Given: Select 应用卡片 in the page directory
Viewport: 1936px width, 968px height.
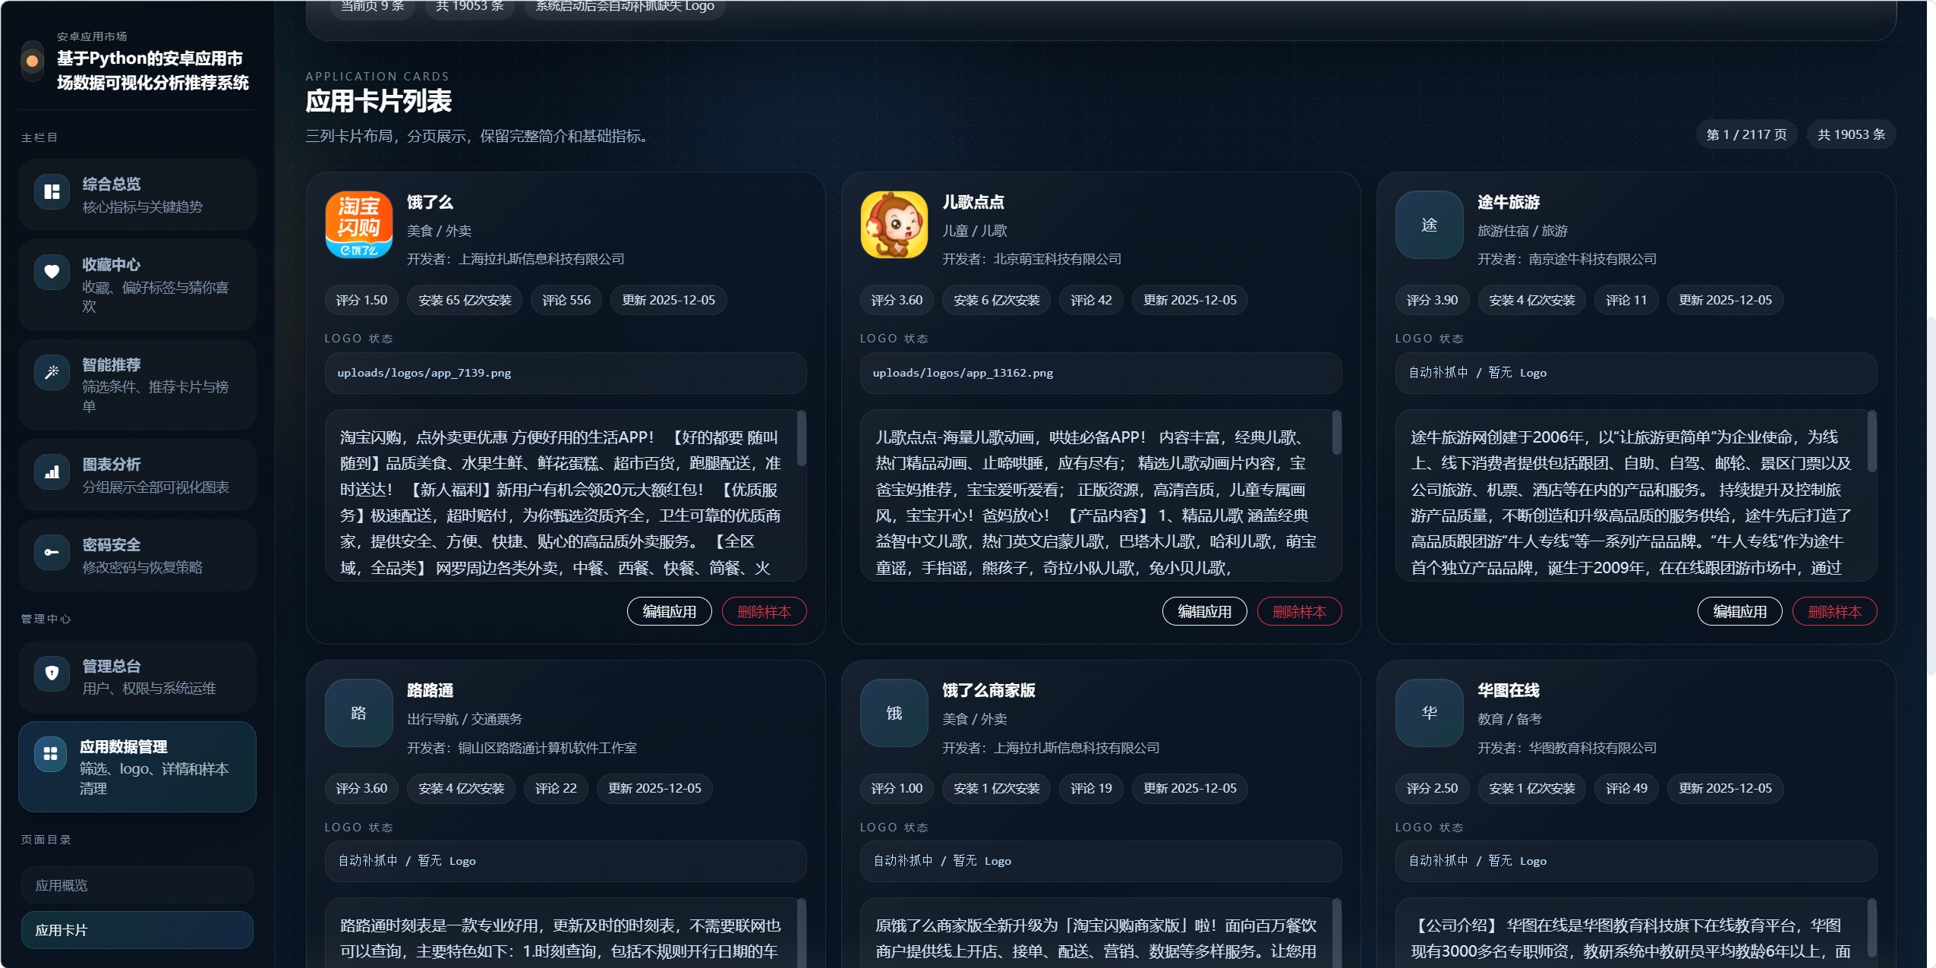Looking at the screenshot, I should 137,930.
